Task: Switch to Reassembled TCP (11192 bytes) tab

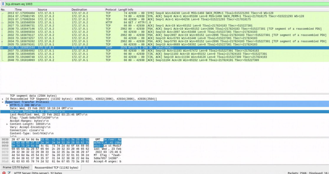Action: (56, 168)
